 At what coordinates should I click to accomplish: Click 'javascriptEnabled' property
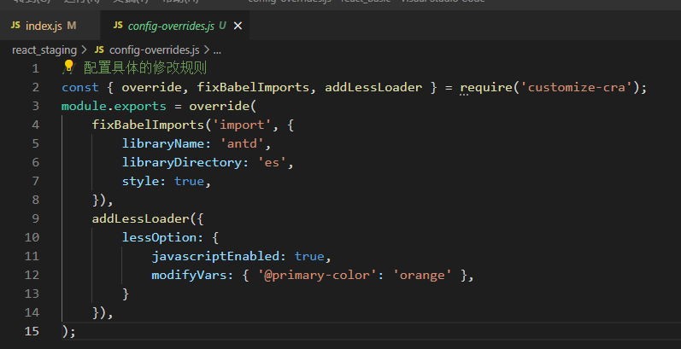coord(215,256)
